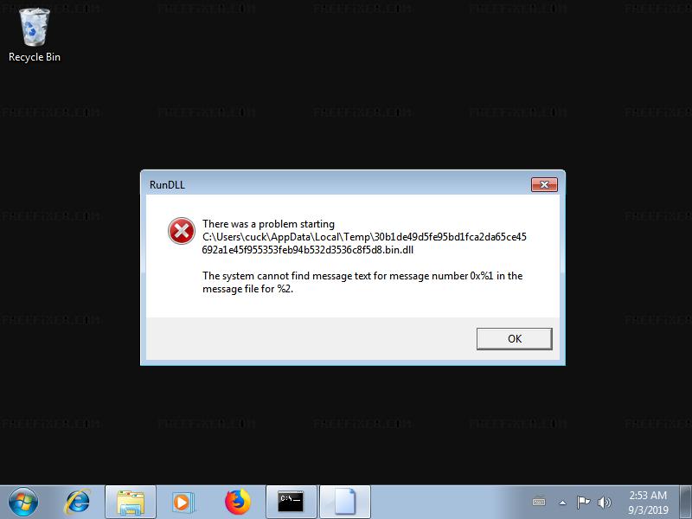The width and height of the screenshot is (692, 519).
Task: Show hidden system tray icons
Action: click(563, 503)
